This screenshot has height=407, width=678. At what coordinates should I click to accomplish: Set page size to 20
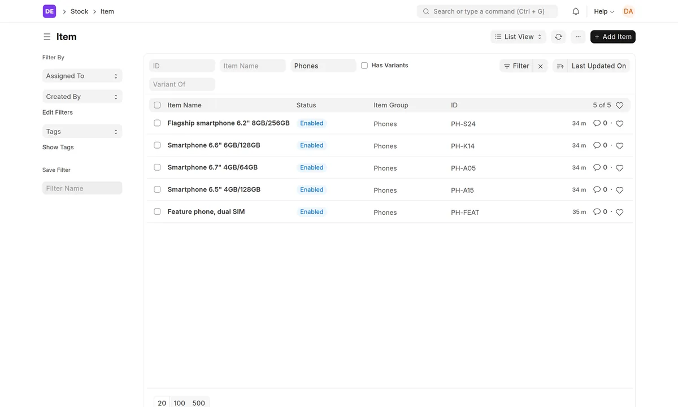point(162,402)
